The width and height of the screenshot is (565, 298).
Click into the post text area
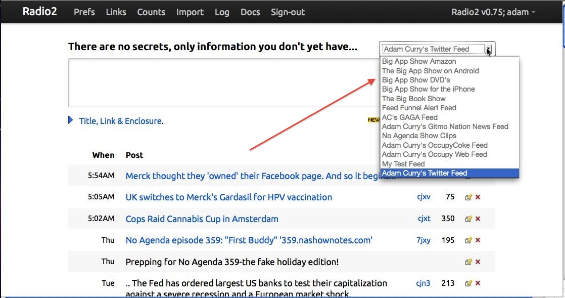coord(222,82)
